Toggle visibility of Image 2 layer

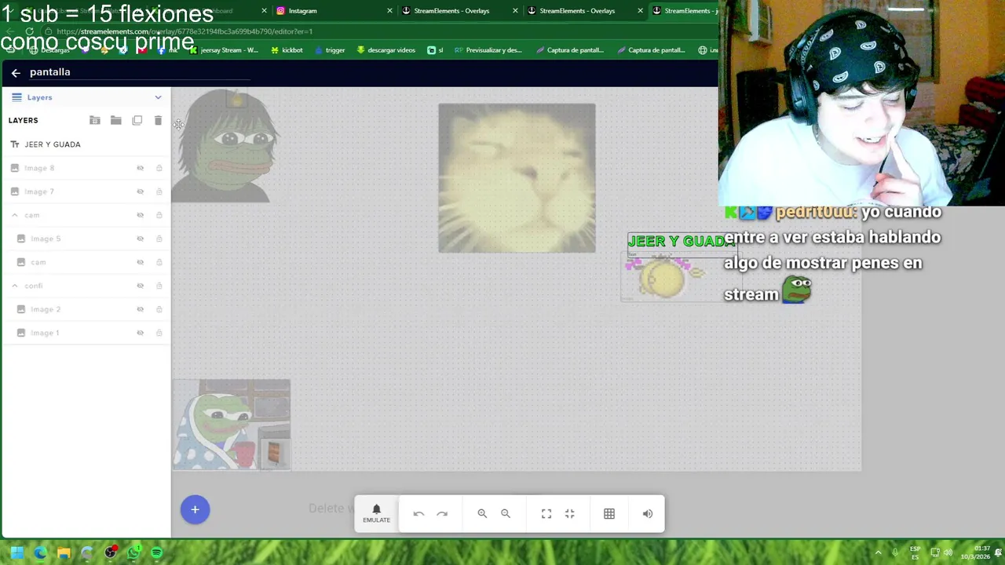pyautogui.click(x=141, y=309)
